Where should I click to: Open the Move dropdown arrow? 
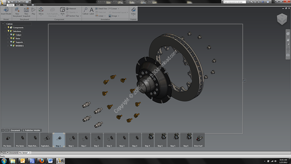pyautogui.click(x=41, y=16)
